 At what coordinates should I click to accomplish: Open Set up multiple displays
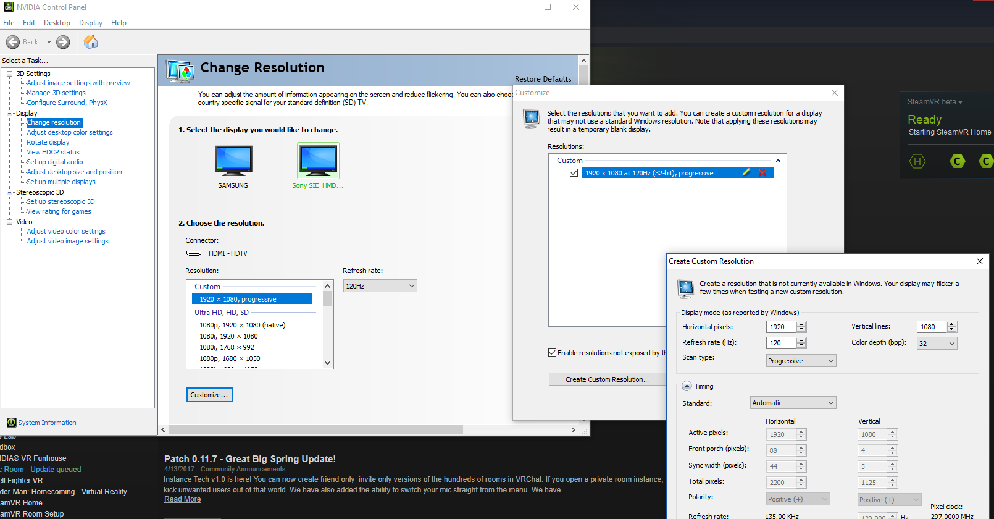pyautogui.click(x=61, y=182)
